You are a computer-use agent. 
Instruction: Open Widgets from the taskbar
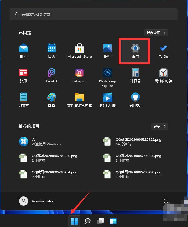tap(113, 221)
